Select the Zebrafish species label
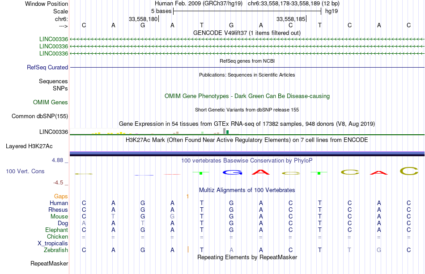The image size is (425, 274). (56, 250)
